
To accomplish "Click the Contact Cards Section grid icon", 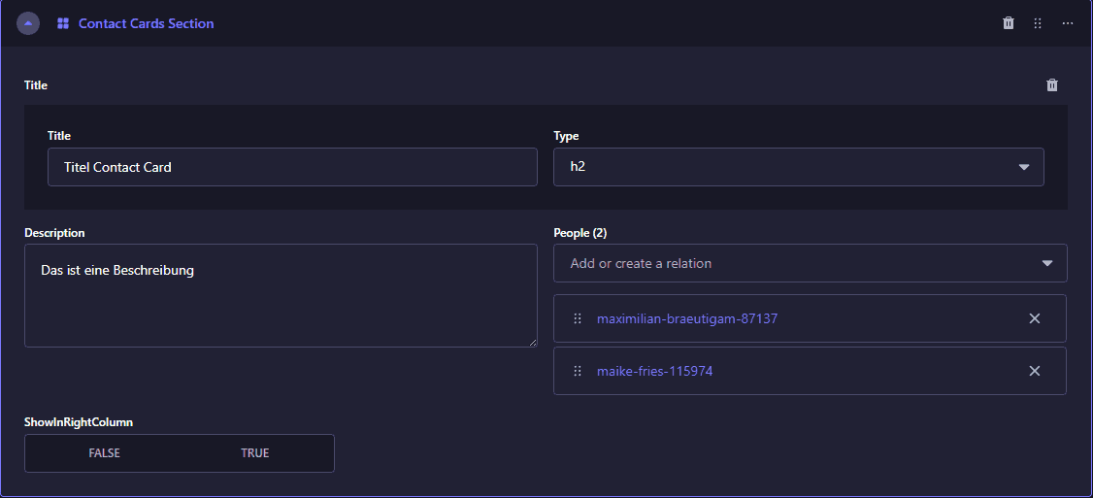I will click(63, 23).
